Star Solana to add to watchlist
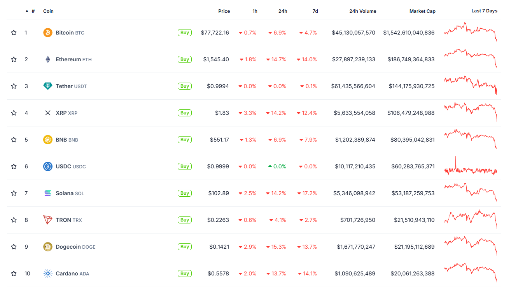Screen dimensions: 532x289 click(x=14, y=193)
